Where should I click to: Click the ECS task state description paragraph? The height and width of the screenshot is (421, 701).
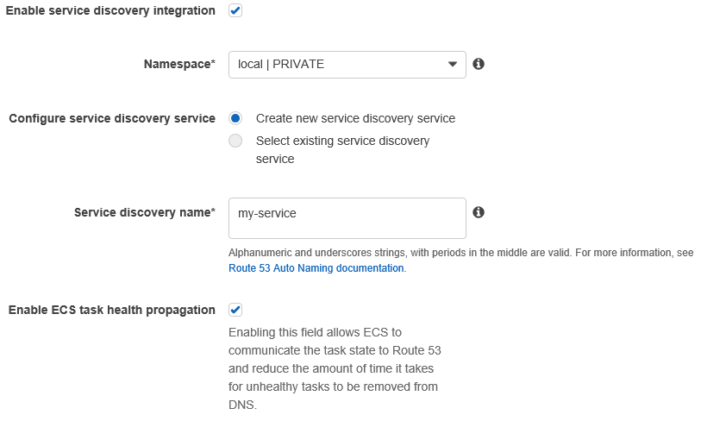pos(335,368)
